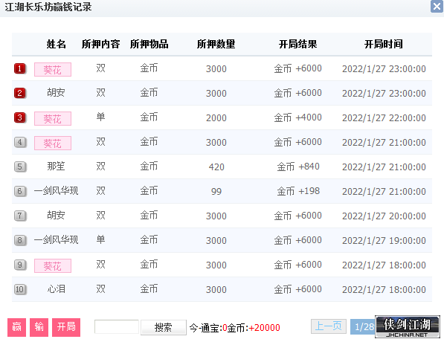Open 葵花 name tag in row 3
Viewport: 444px width, 342px height.
click(x=53, y=119)
